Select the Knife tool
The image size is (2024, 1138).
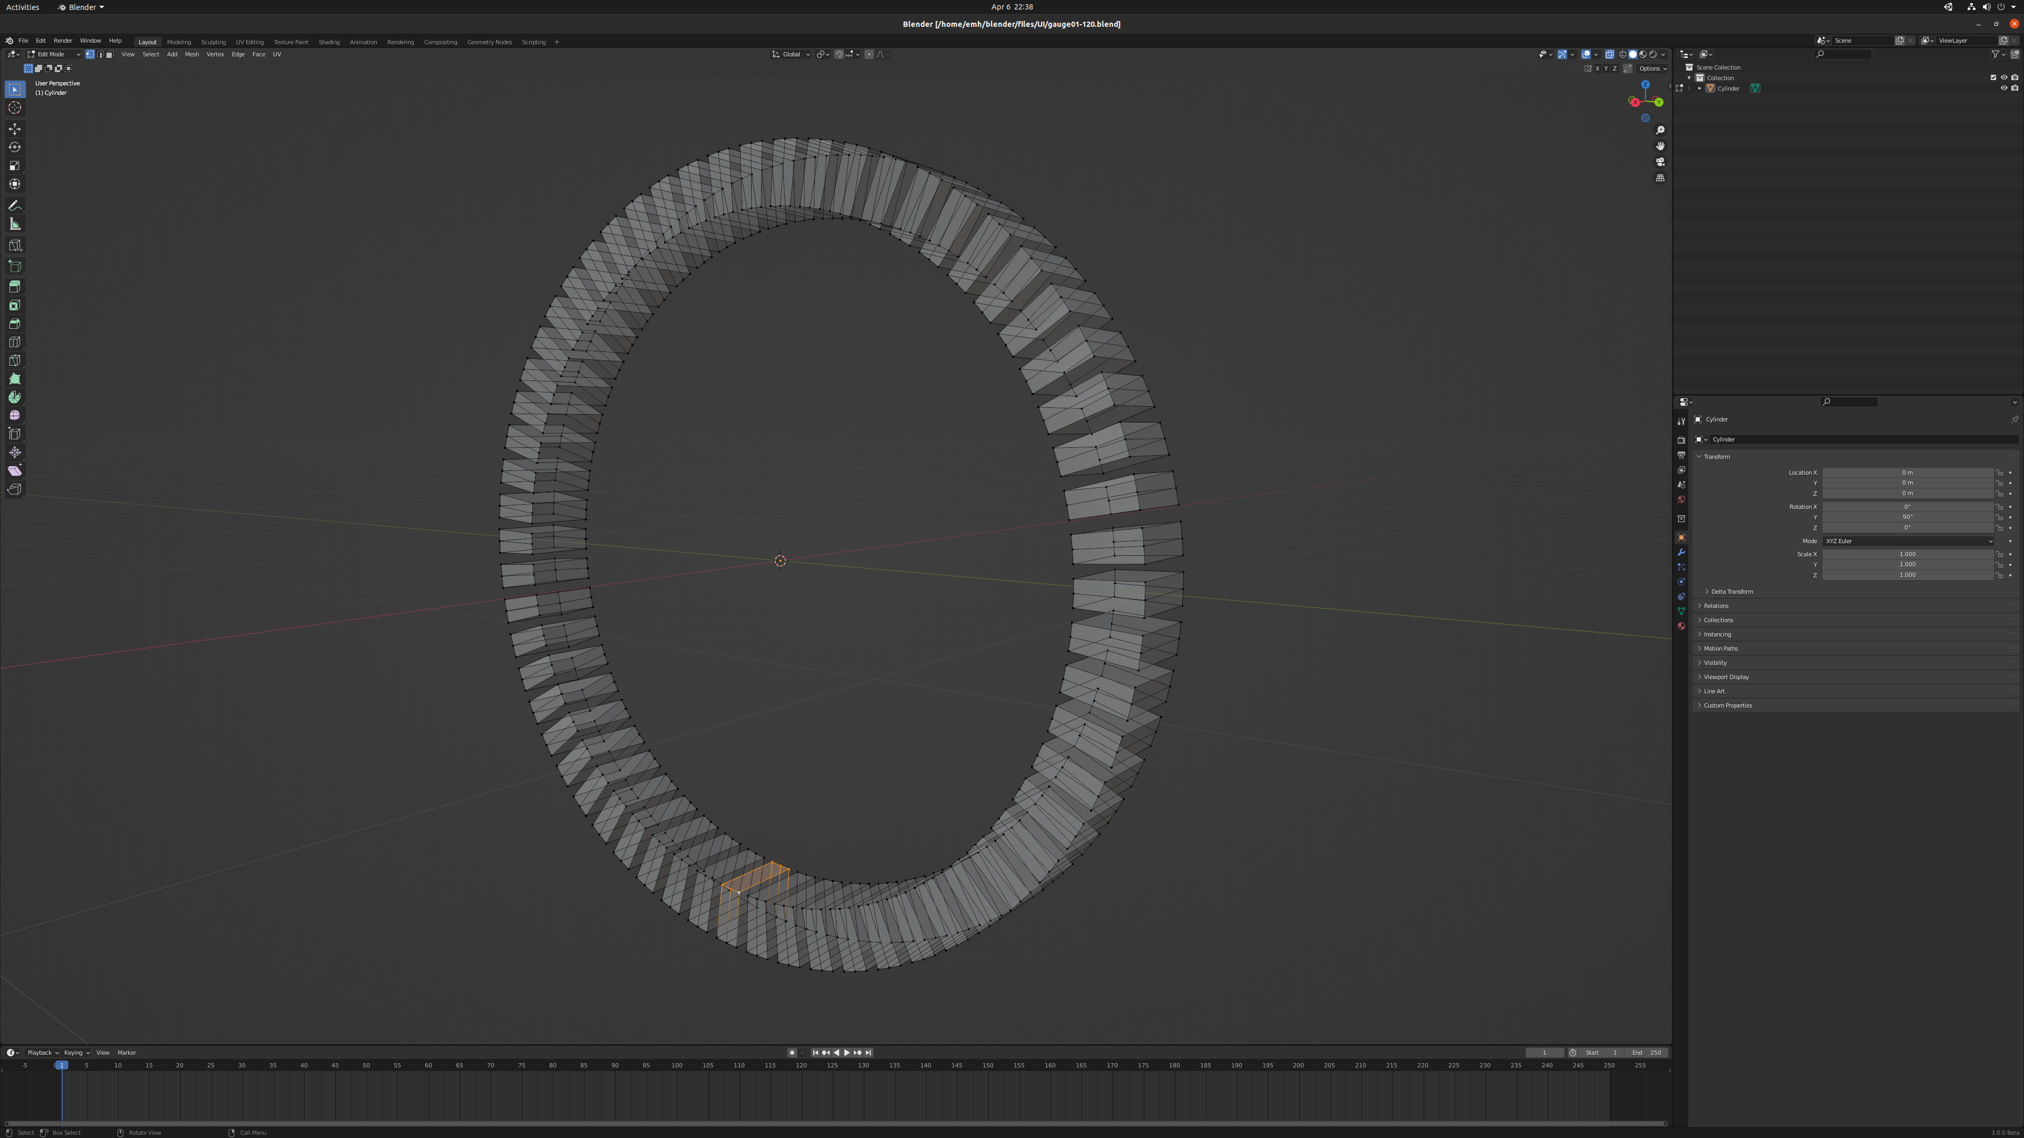(15, 360)
